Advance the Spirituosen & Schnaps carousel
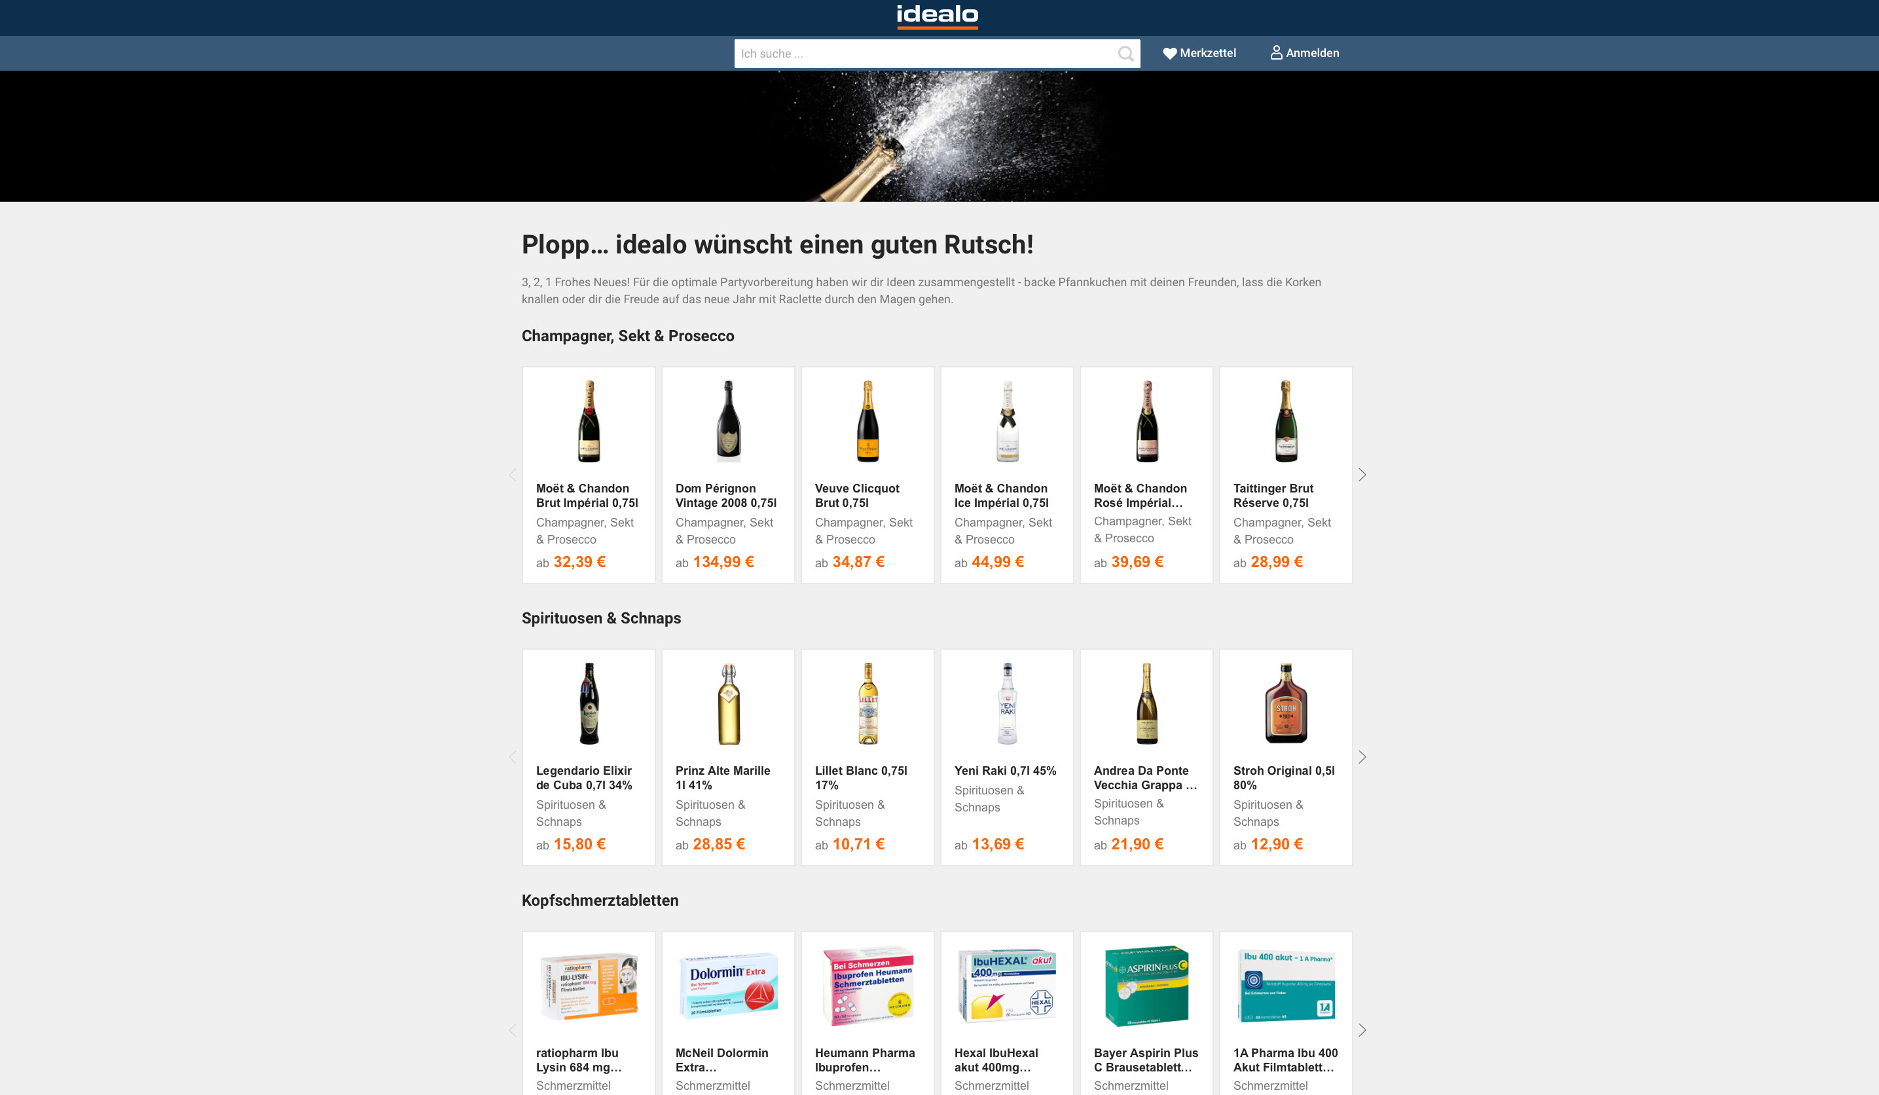The width and height of the screenshot is (1879, 1095). (1362, 757)
